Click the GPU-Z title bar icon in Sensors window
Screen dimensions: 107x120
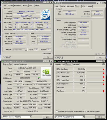[55, 61]
